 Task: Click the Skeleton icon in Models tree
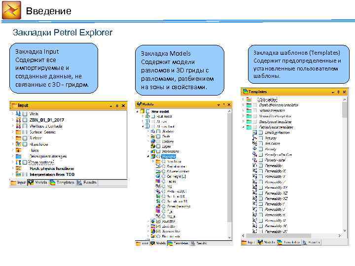[x=153, y=131]
